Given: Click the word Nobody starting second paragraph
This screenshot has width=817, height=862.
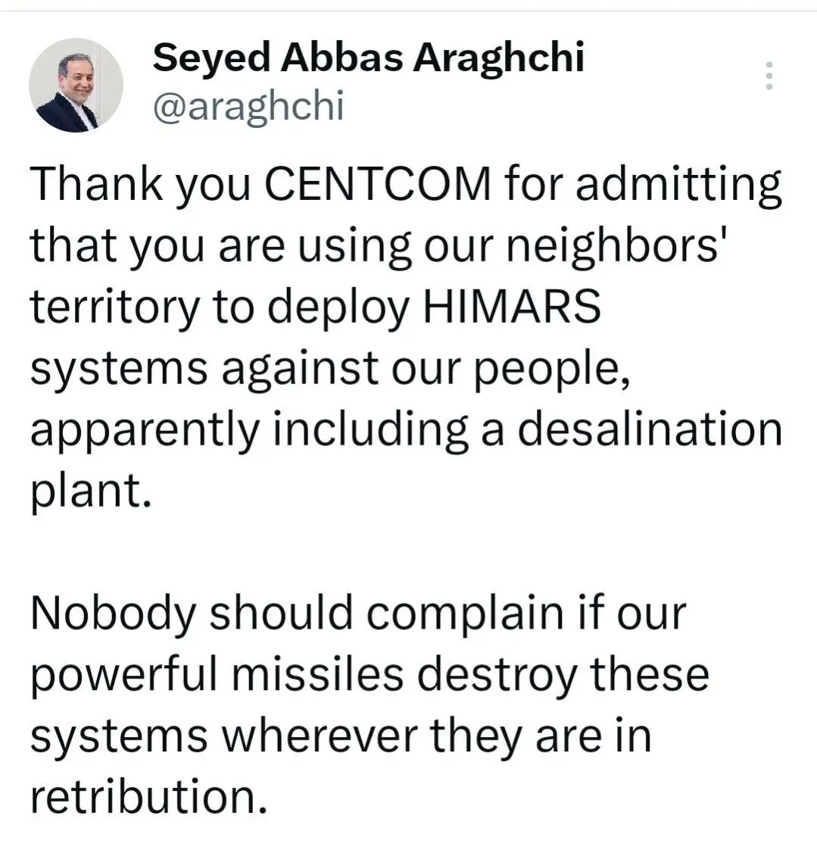Looking at the screenshot, I should pyautogui.click(x=112, y=614).
